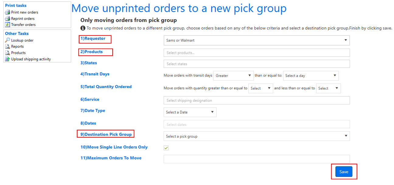Click the Select products input field
Viewport: 394px width, 185px height.
[257, 53]
